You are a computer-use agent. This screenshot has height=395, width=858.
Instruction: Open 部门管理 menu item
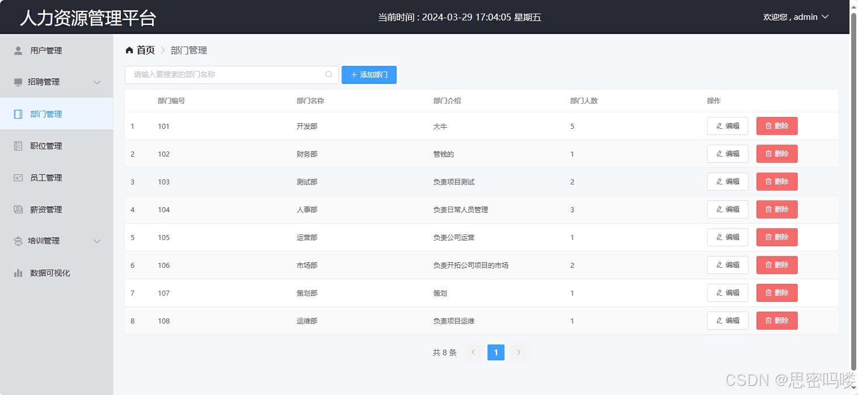tap(57, 114)
